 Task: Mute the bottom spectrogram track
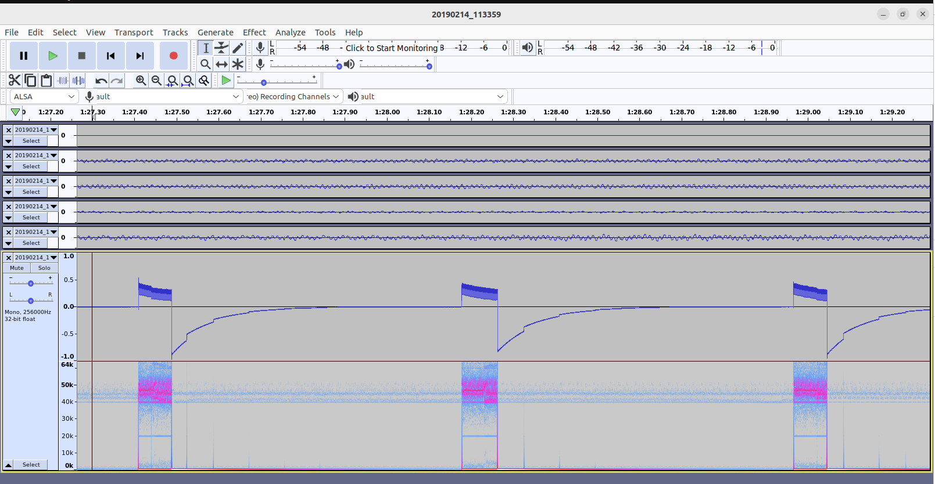click(x=17, y=268)
